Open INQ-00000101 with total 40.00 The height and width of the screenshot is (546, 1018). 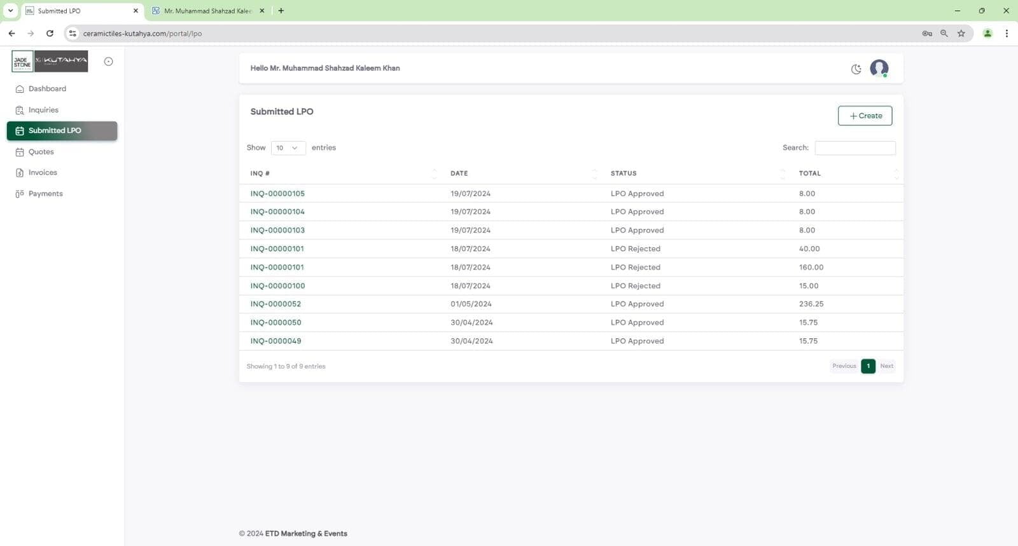pyautogui.click(x=277, y=249)
